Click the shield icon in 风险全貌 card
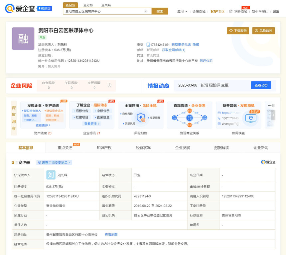This screenshot has width=286, height=255. pos(141,117)
